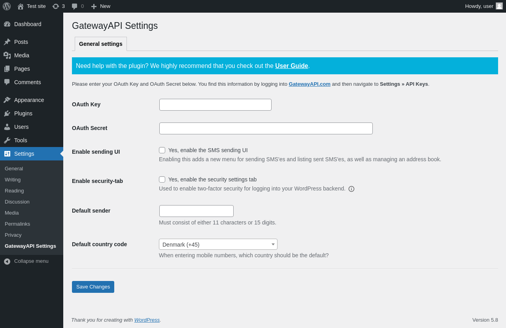
Task: Click the plus icon beside New
Action: coord(94,6)
